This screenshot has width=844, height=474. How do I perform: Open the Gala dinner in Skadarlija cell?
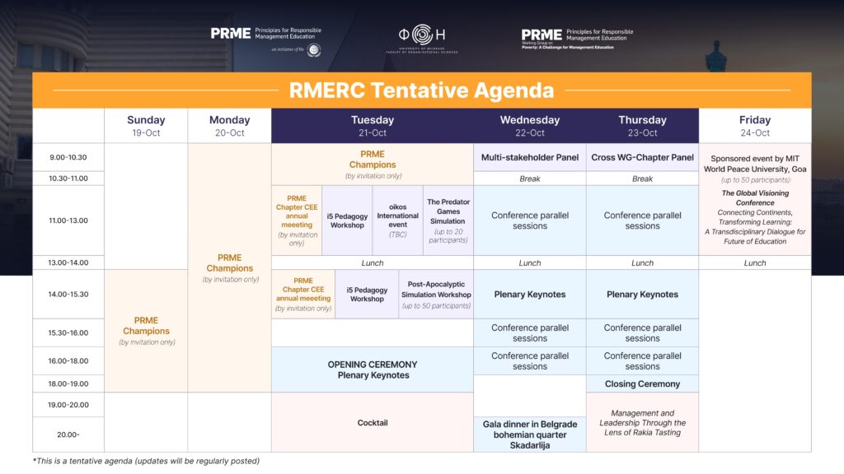529,434
